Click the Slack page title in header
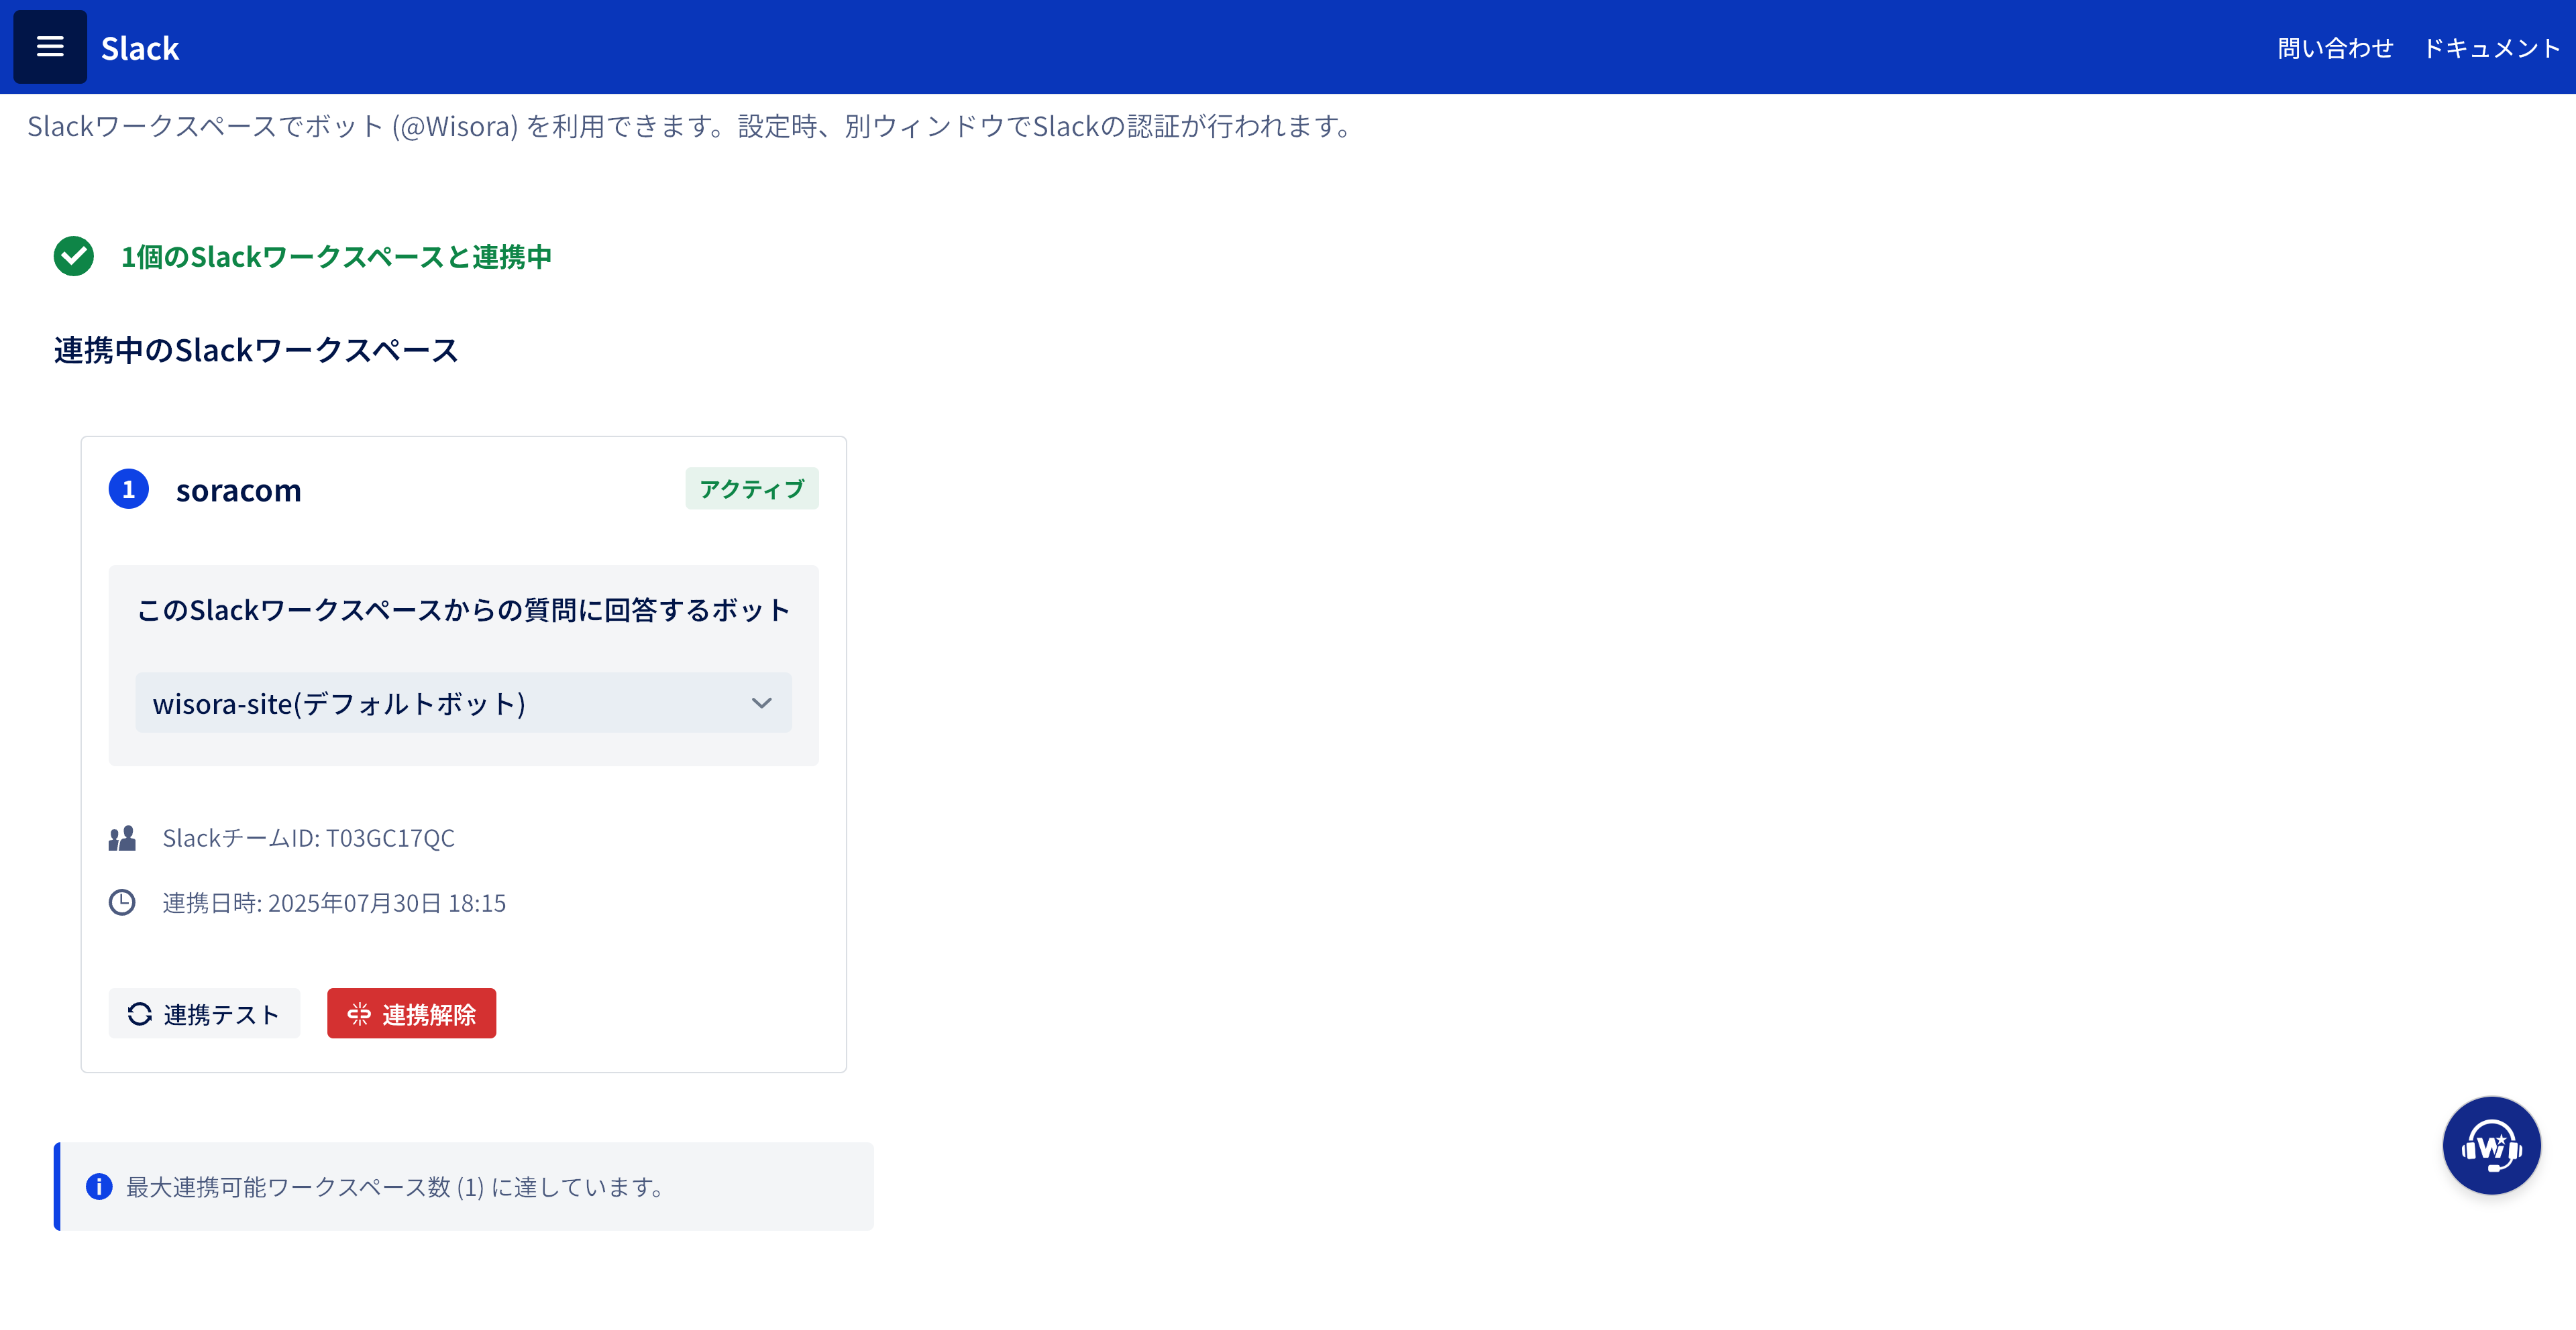The height and width of the screenshot is (1330, 2576). click(x=140, y=48)
